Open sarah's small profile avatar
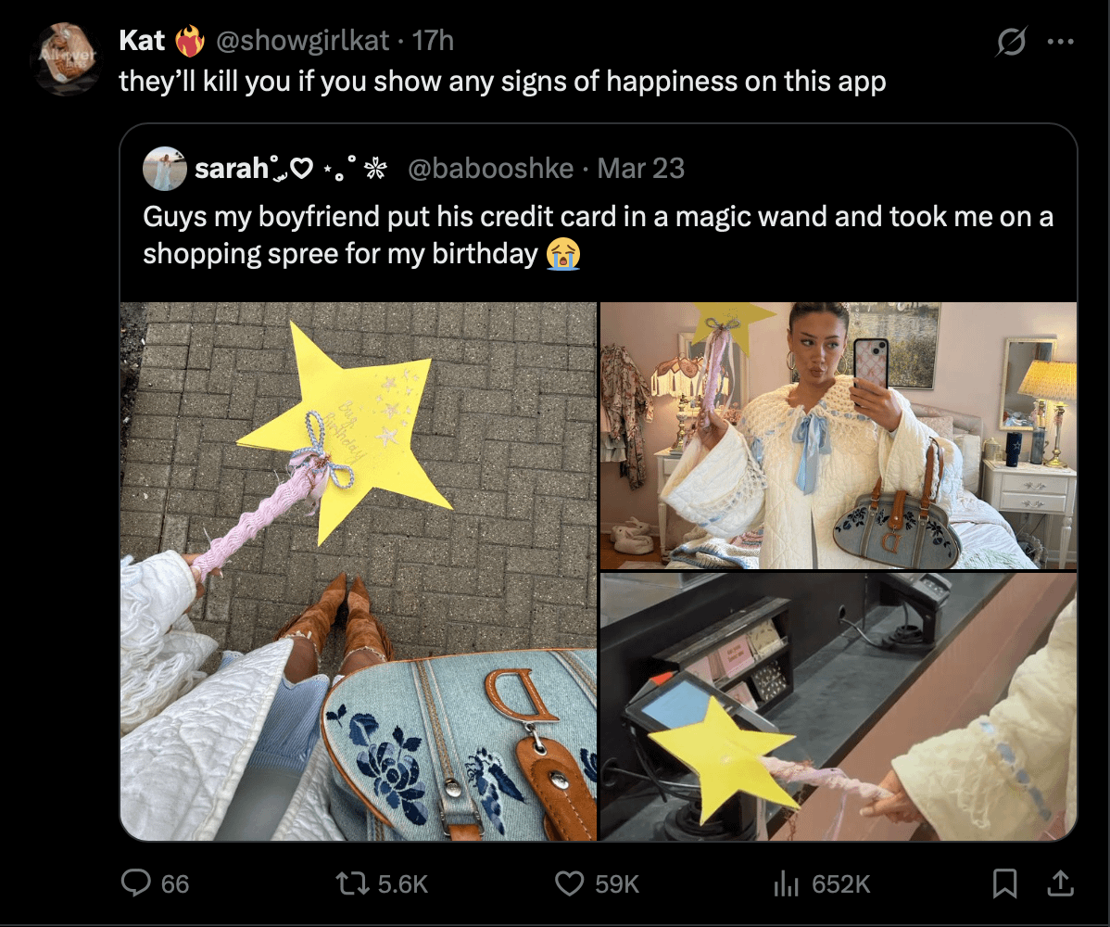This screenshot has width=1110, height=927. [165, 169]
